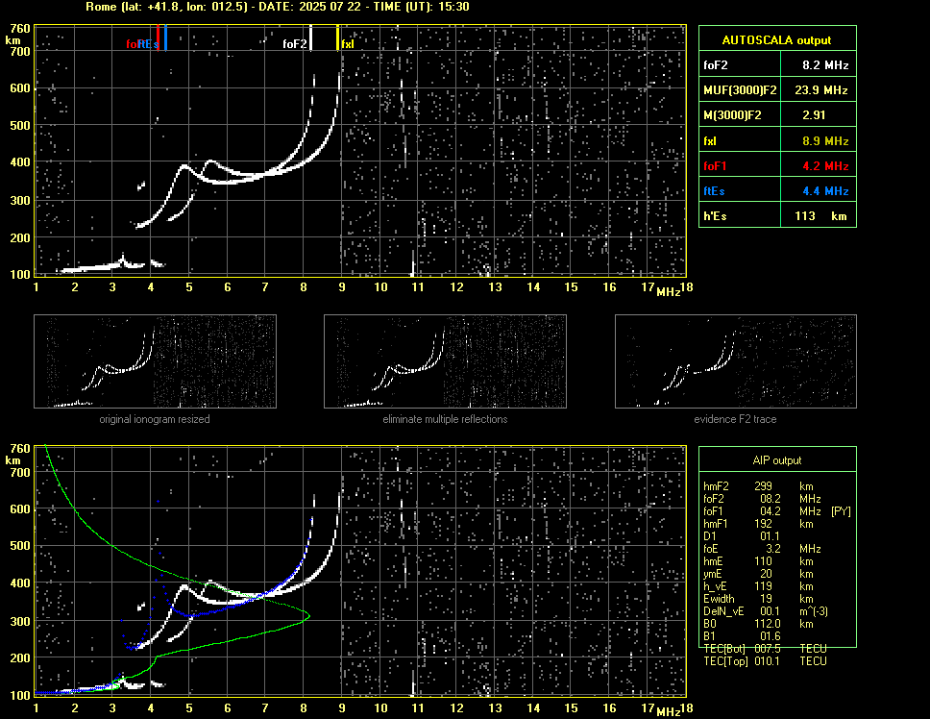Click the yellow fxI label in AUTOSCALA table

tap(740, 140)
